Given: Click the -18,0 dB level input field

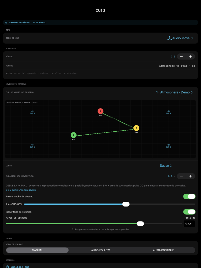Looking at the screenshot, I should pyautogui.click(x=189, y=224).
